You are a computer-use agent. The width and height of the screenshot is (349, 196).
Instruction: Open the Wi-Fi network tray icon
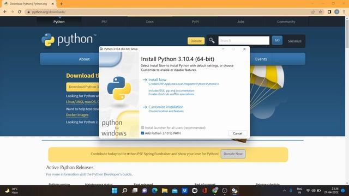(x=308, y=191)
